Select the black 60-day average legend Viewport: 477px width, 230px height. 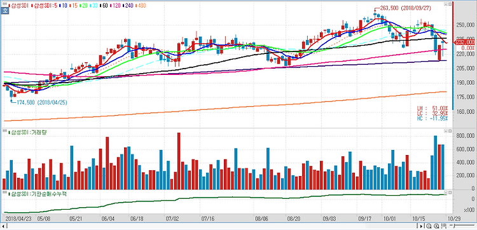[104, 6]
